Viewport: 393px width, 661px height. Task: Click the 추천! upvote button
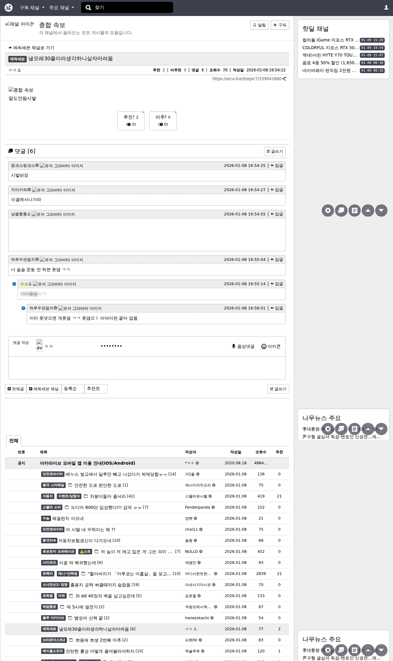pyautogui.click(x=131, y=121)
